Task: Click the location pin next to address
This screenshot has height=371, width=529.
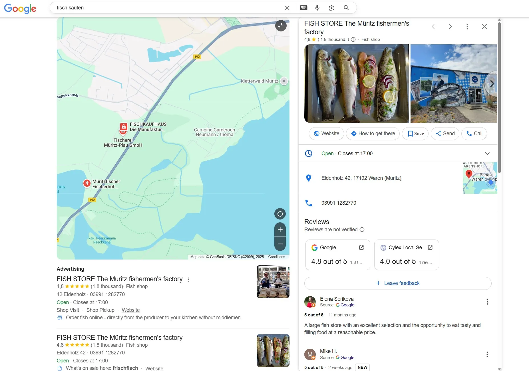Action: [x=309, y=178]
